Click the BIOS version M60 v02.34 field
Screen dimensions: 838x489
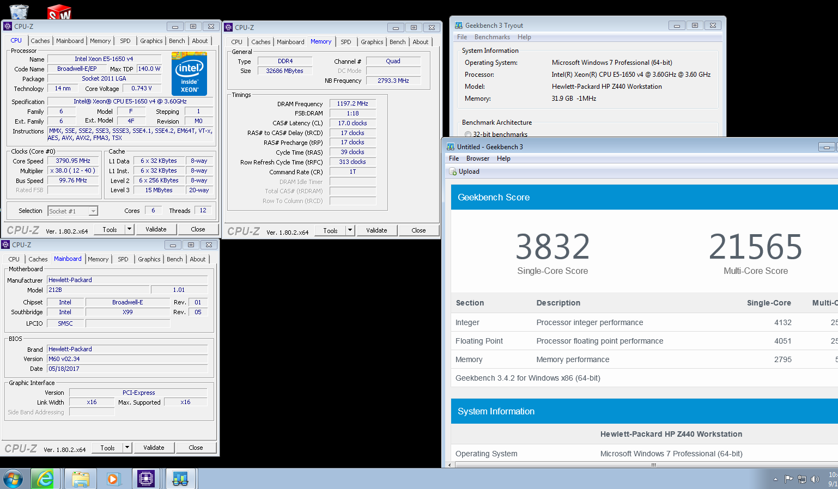click(x=127, y=359)
